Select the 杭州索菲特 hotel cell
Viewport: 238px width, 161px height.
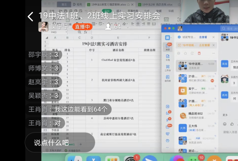point(118,80)
